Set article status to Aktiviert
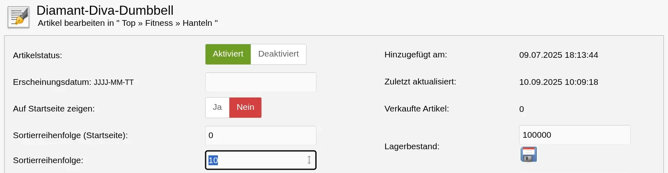The image size is (668, 173). point(228,54)
